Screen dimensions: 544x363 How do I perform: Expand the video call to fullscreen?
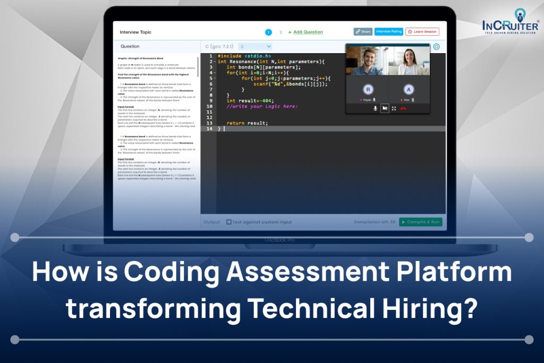pyautogui.click(x=394, y=108)
